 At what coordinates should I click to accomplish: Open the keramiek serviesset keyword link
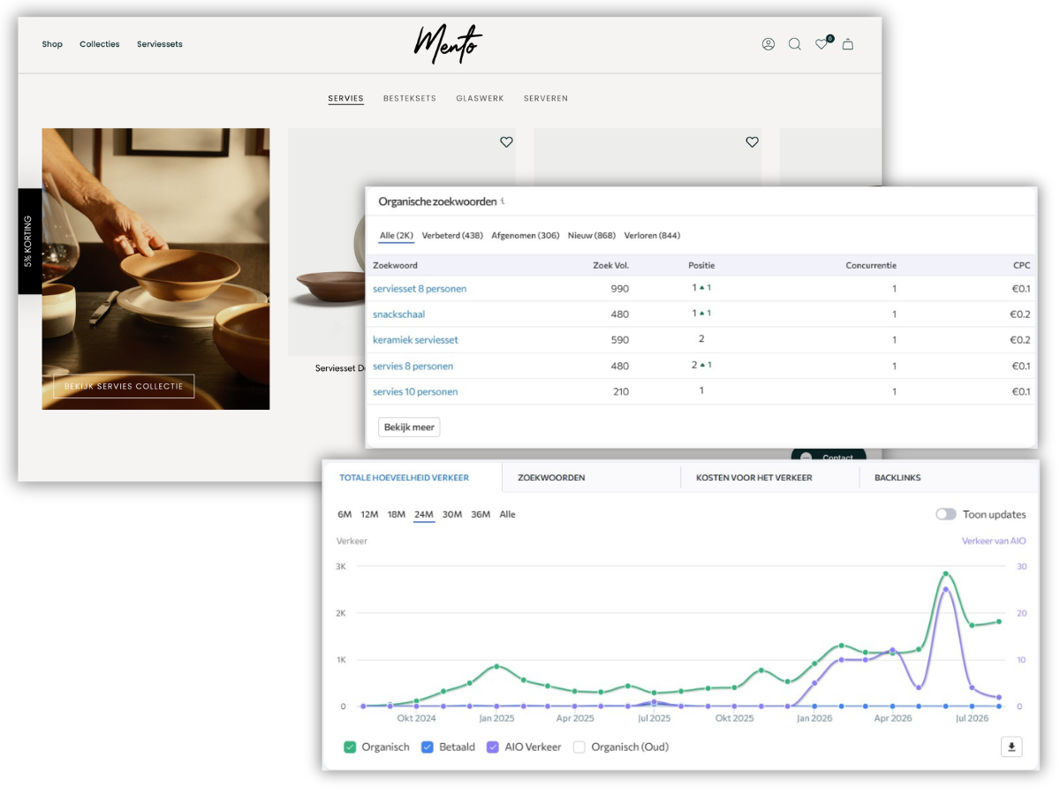415,340
